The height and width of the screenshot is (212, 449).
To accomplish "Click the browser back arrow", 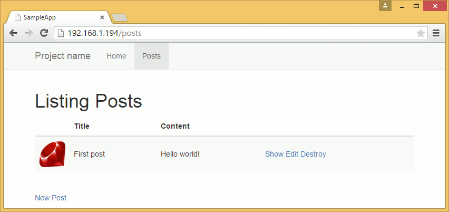I will tap(14, 33).
